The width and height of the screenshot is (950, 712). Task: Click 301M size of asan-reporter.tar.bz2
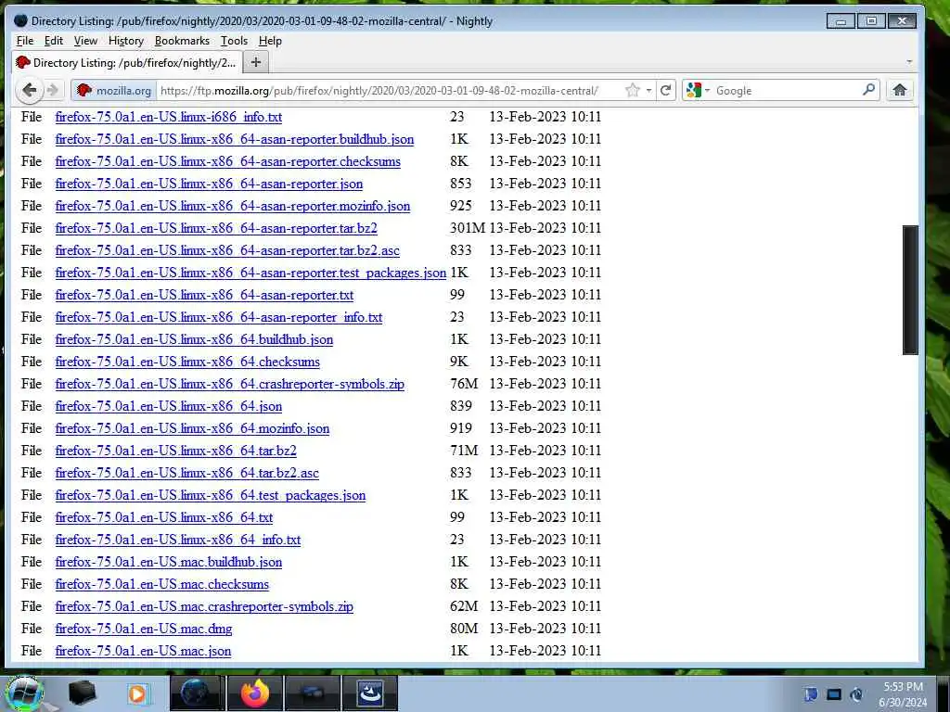(468, 228)
